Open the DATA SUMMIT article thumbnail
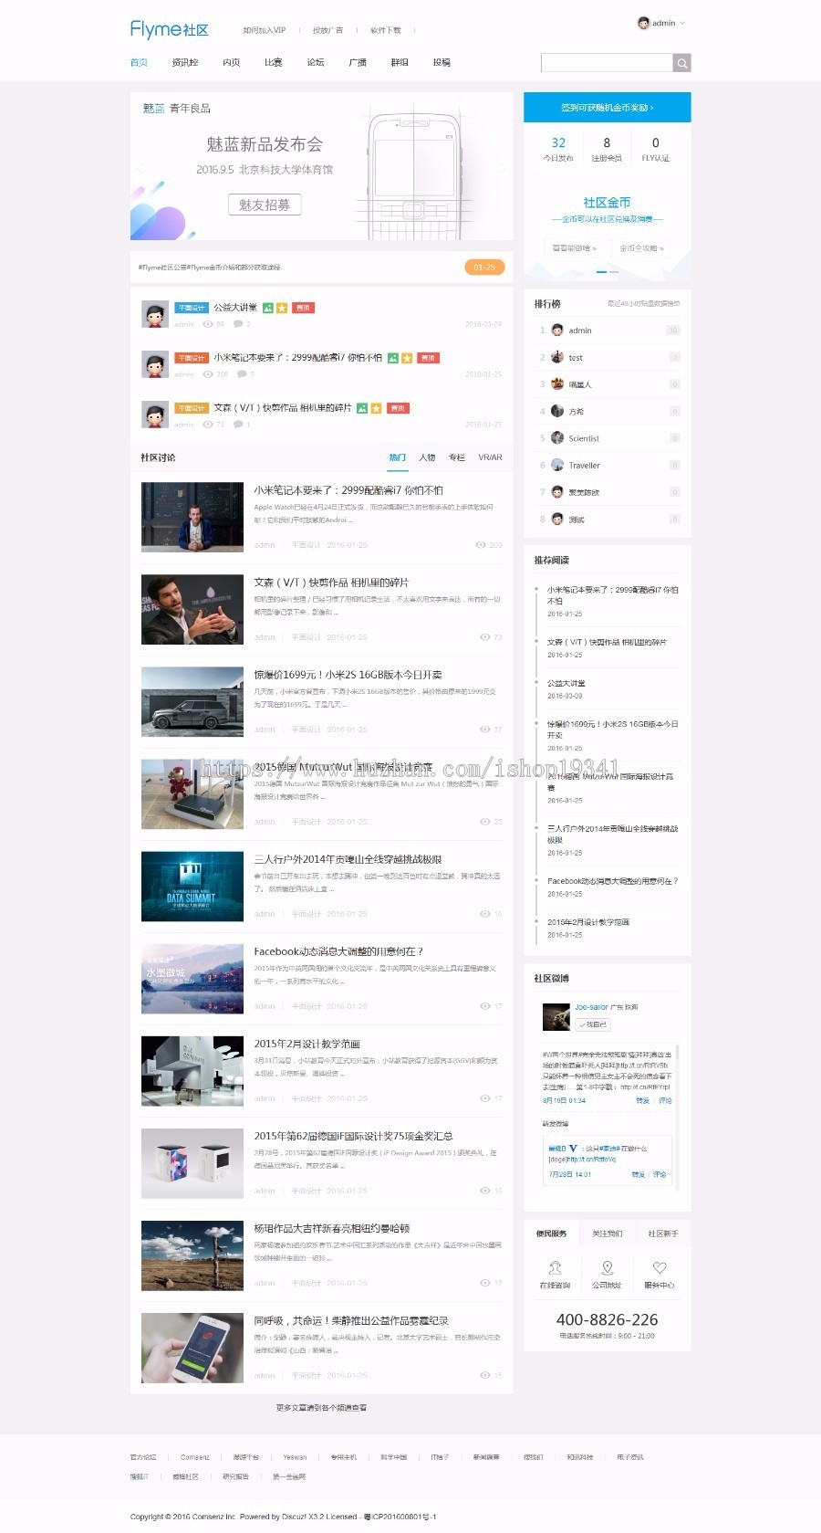This screenshot has width=821, height=1533. (192, 886)
